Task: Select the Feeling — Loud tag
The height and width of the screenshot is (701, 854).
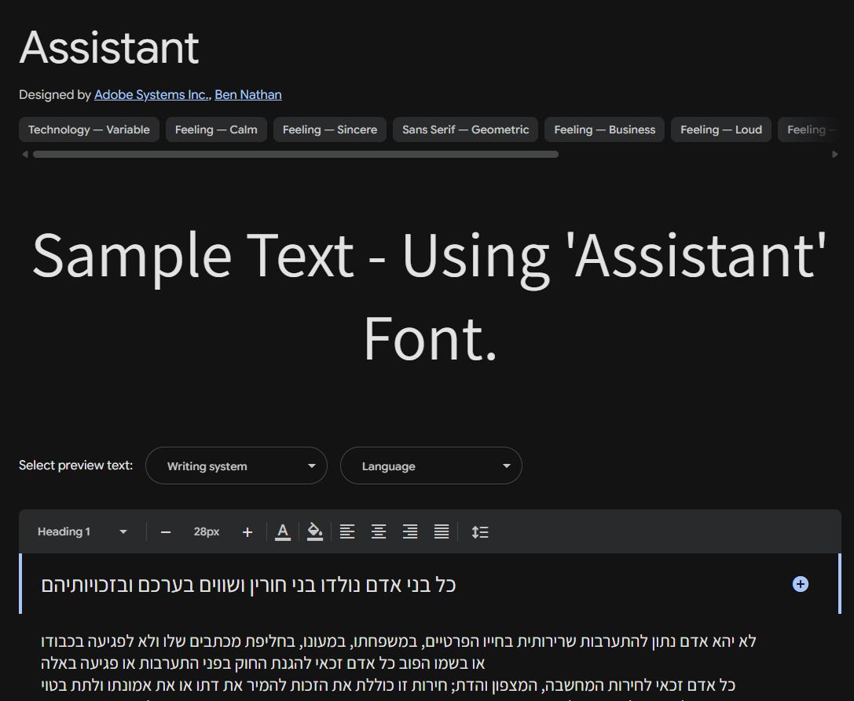Action: (721, 130)
